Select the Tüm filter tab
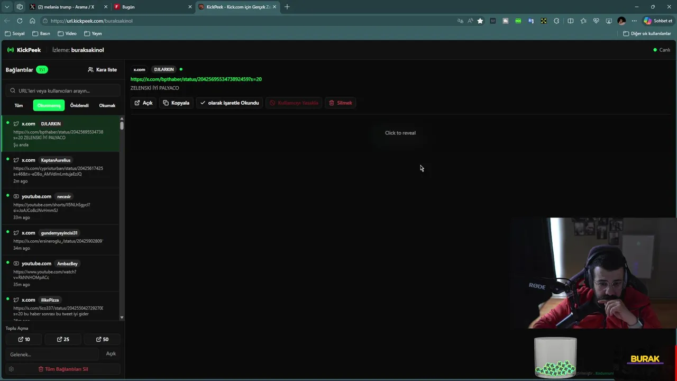 click(19, 105)
